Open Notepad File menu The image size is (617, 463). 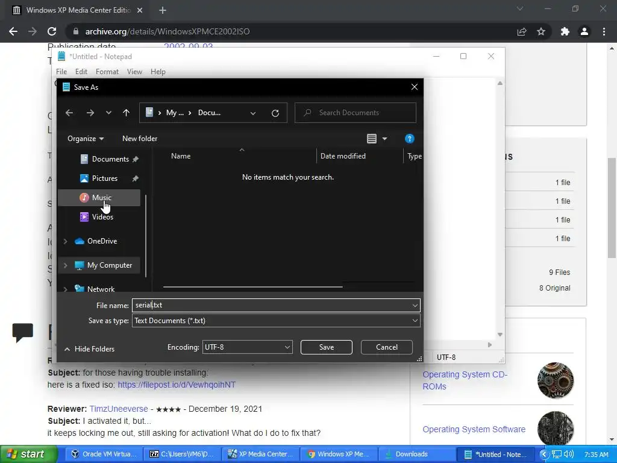(x=61, y=72)
